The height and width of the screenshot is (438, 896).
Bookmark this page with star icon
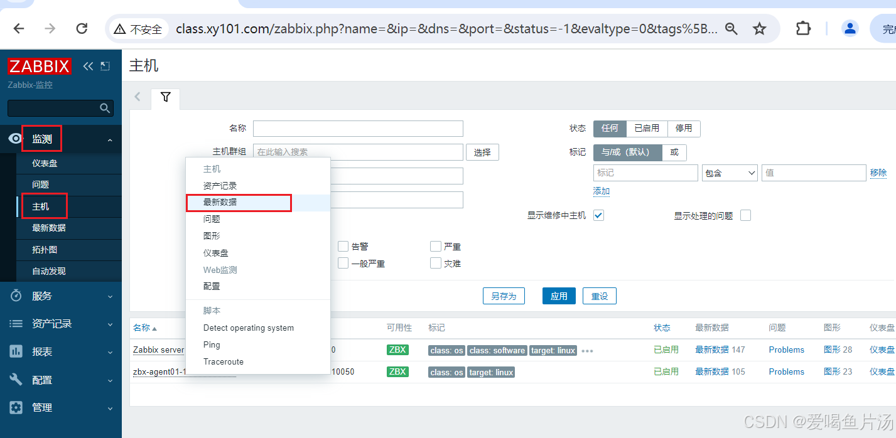760,28
